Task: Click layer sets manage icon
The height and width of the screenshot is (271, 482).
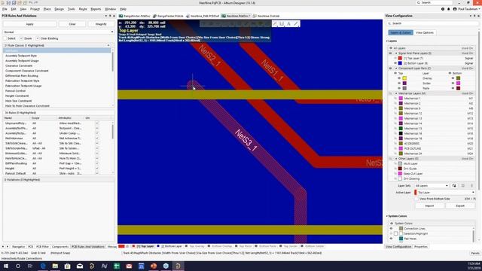Action: (x=454, y=186)
